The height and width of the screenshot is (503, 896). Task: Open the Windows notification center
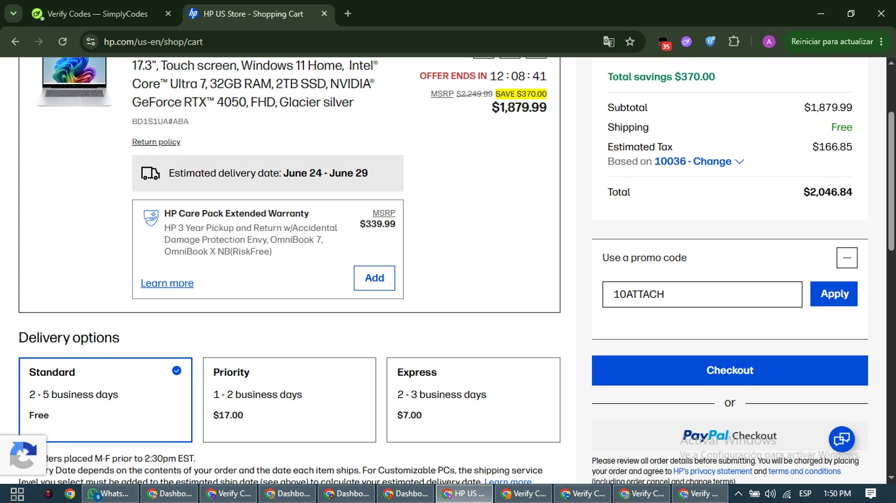(x=871, y=494)
